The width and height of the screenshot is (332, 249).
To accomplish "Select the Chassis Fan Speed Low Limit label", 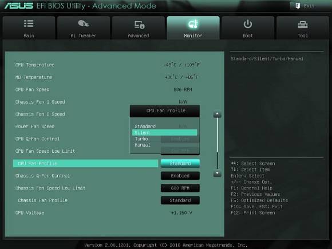I will [50, 188].
